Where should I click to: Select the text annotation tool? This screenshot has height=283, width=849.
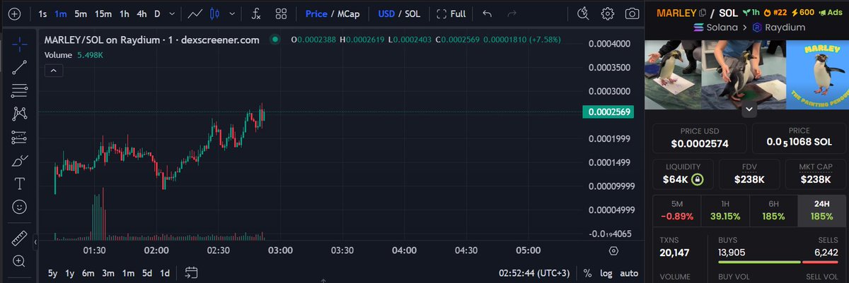20,184
